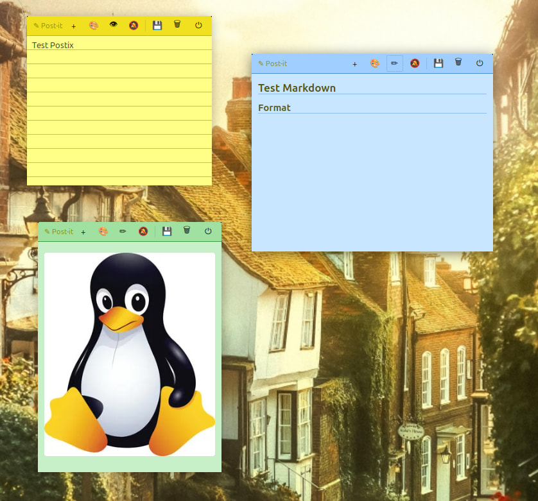Image resolution: width=538 pixels, height=501 pixels.
Task: Toggle the pencil edit mode on the blue note
Action: (395, 64)
